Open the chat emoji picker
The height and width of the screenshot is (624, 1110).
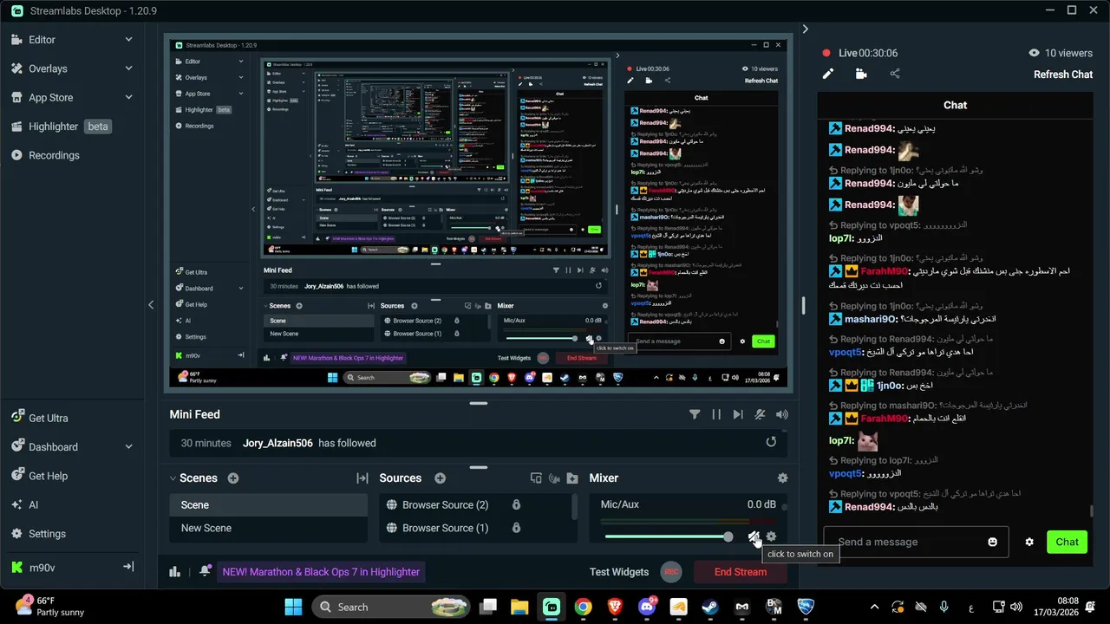tap(993, 542)
